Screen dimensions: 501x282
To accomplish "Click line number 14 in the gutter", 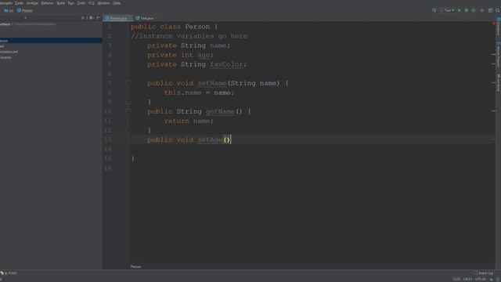I will [108, 150].
